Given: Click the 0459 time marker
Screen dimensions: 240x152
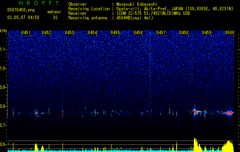Looking at the screenshot, I should coord(207,33).
